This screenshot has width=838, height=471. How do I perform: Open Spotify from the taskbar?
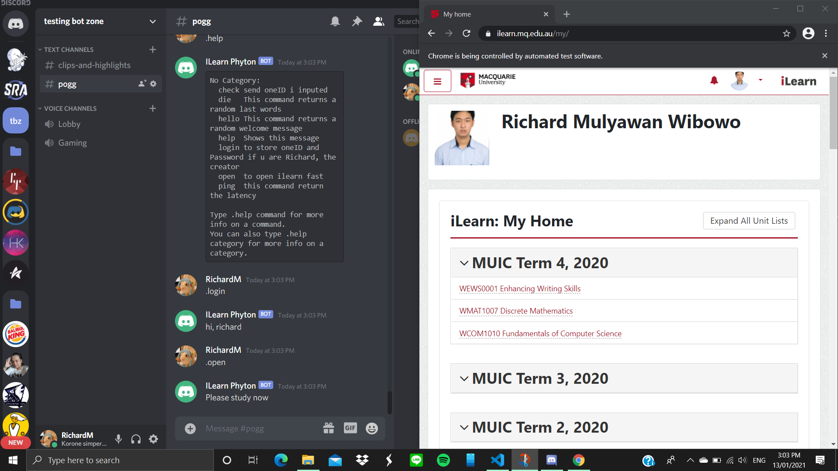pos(443,460)
